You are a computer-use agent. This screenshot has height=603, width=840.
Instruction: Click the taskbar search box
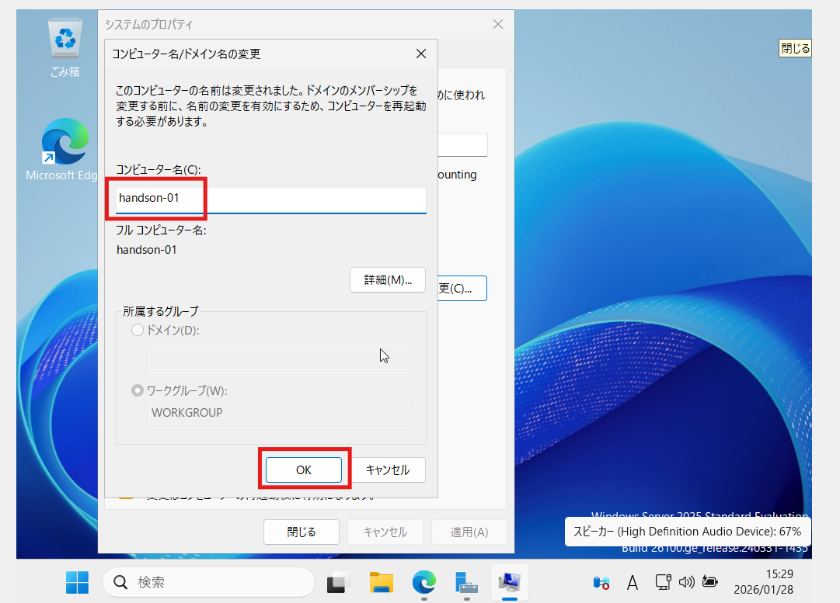pos(208,582)
